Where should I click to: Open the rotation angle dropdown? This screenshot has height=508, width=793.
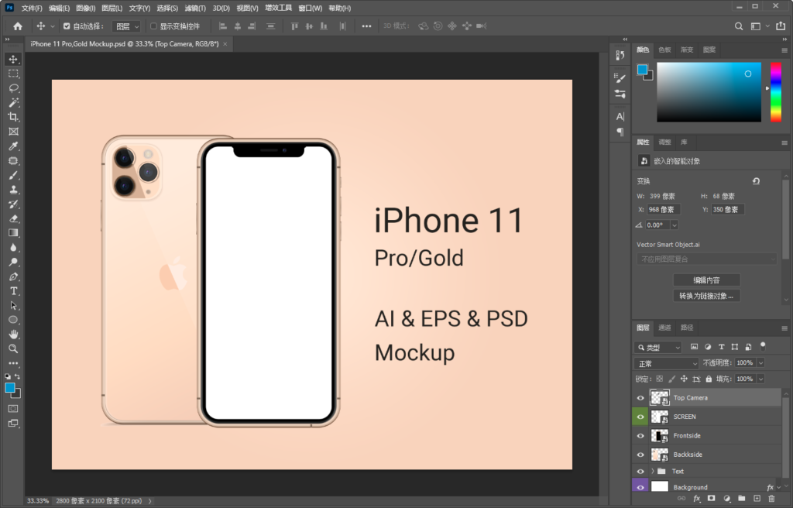click(x=675, y=225)
